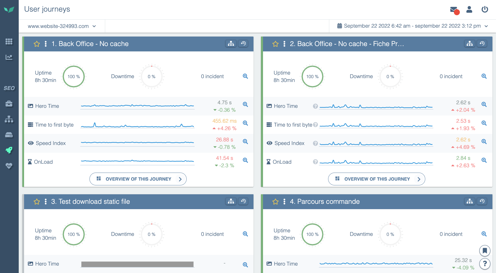Open the heartbeat monitoring icon in sidebar
This screenshot has width=496, height=273.
click(x=9, y=166)
